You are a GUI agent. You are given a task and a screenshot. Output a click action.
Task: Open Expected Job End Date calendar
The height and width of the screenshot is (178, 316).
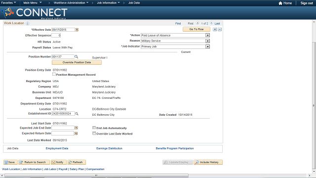(76, 128)
